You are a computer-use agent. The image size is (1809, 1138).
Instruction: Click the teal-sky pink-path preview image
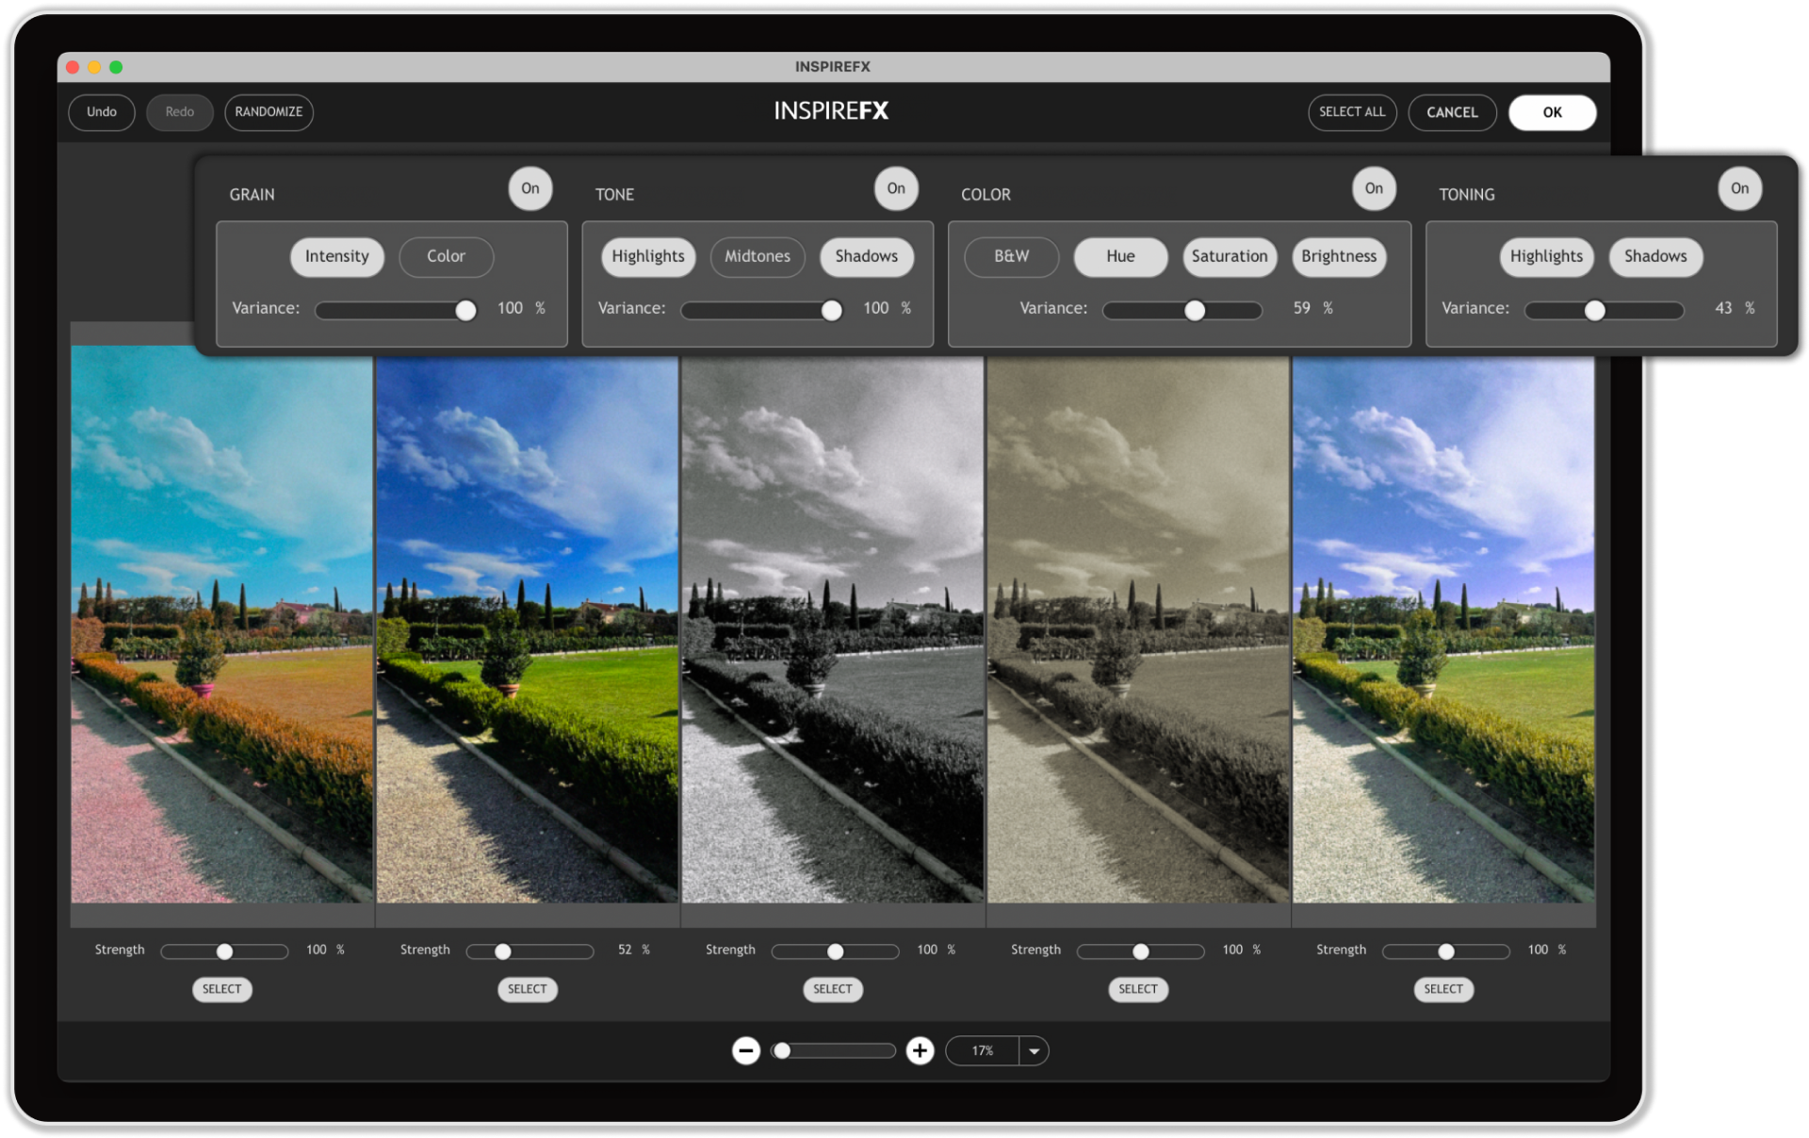[x=222, y=625]
